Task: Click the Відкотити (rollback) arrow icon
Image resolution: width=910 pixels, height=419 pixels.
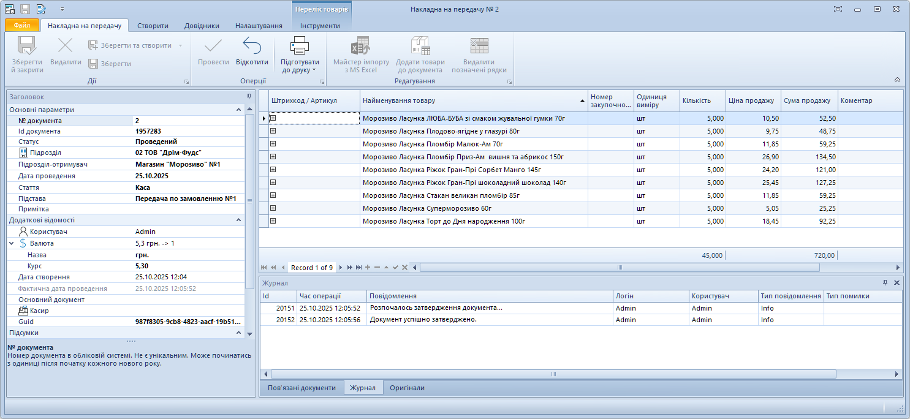Action: point(252,46)
